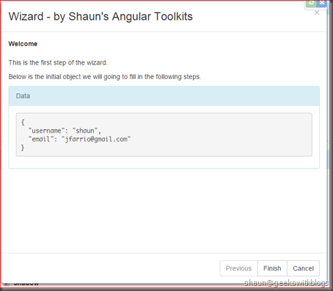This screenshot has height=291, width=333.
Task: Click the Welcome step heading
Action: pyautogui.click(x=23, y=44)
